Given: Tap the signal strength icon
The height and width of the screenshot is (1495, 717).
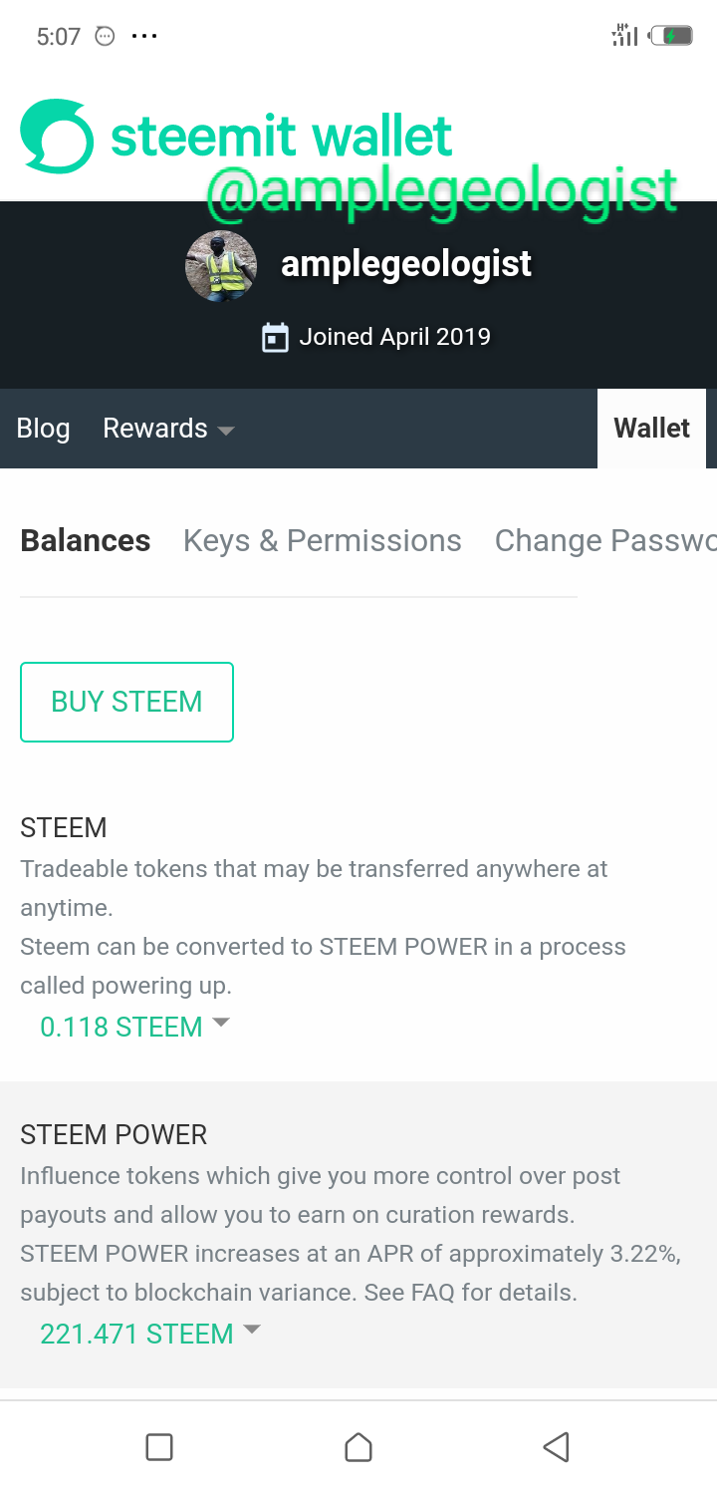Looking at the screenshot, I should pos(624,36).
